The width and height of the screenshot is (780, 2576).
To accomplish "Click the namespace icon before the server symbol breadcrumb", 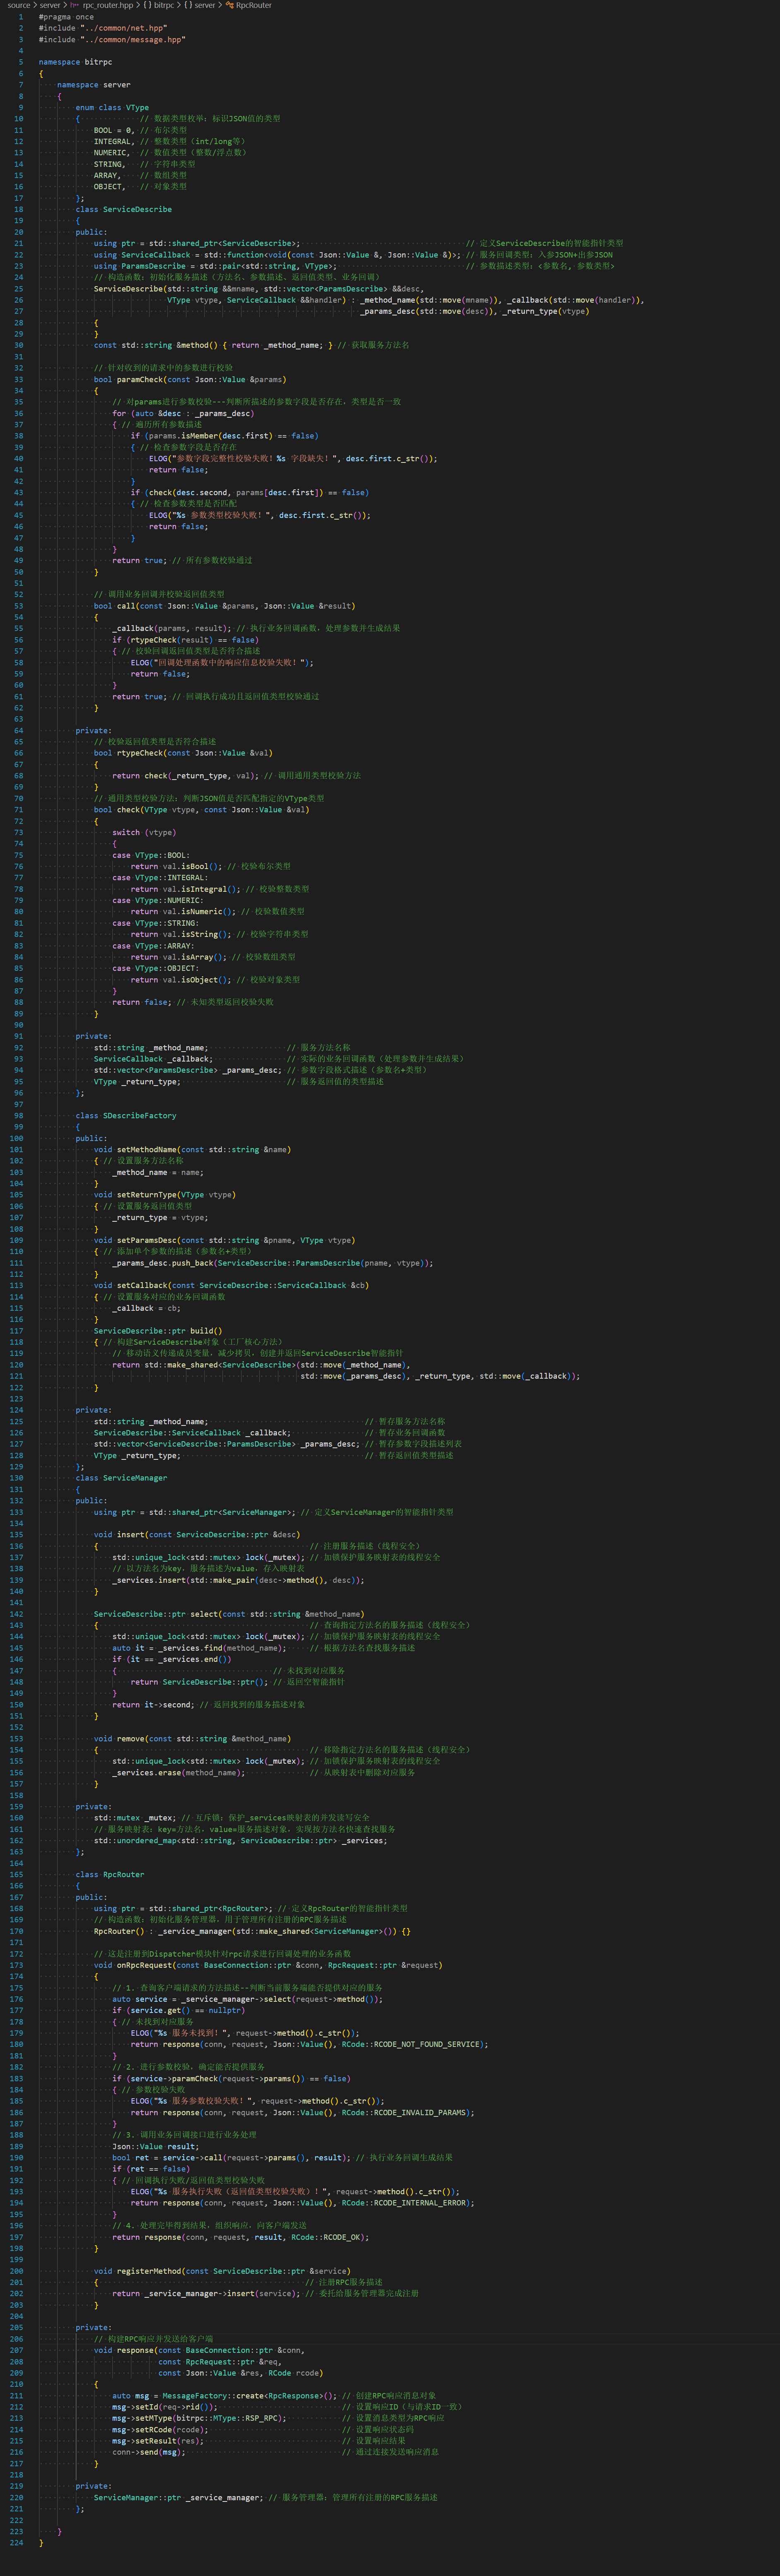I will coord(188,5).
